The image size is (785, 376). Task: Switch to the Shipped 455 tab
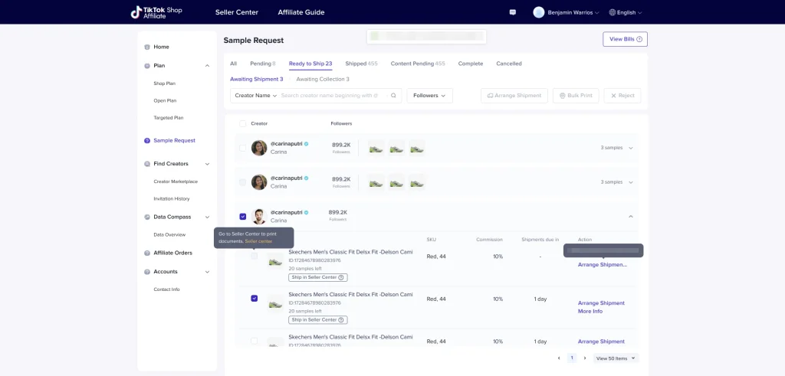coord(362,64)
